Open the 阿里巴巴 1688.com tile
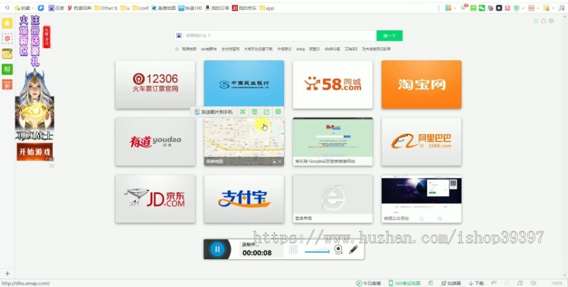The image size is (568, 287). point(422,141)
